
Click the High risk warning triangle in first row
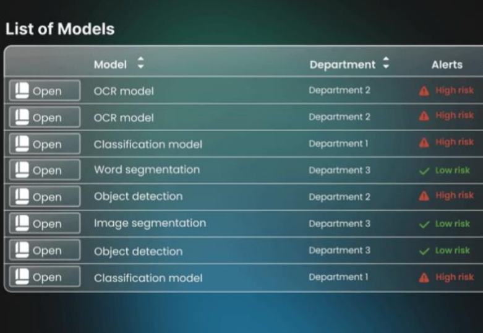pos(424,90)
